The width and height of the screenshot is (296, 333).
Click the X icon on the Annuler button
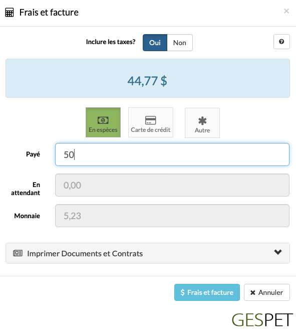[x=252, y=293]
